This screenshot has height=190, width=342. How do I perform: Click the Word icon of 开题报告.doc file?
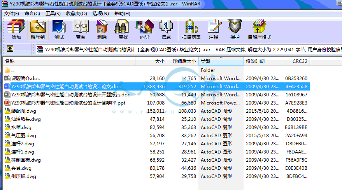tap(7, 94)
